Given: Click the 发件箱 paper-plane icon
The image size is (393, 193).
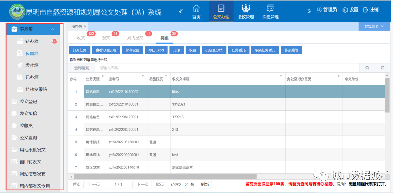Looking at the screenshot, I should click(20, 65).
